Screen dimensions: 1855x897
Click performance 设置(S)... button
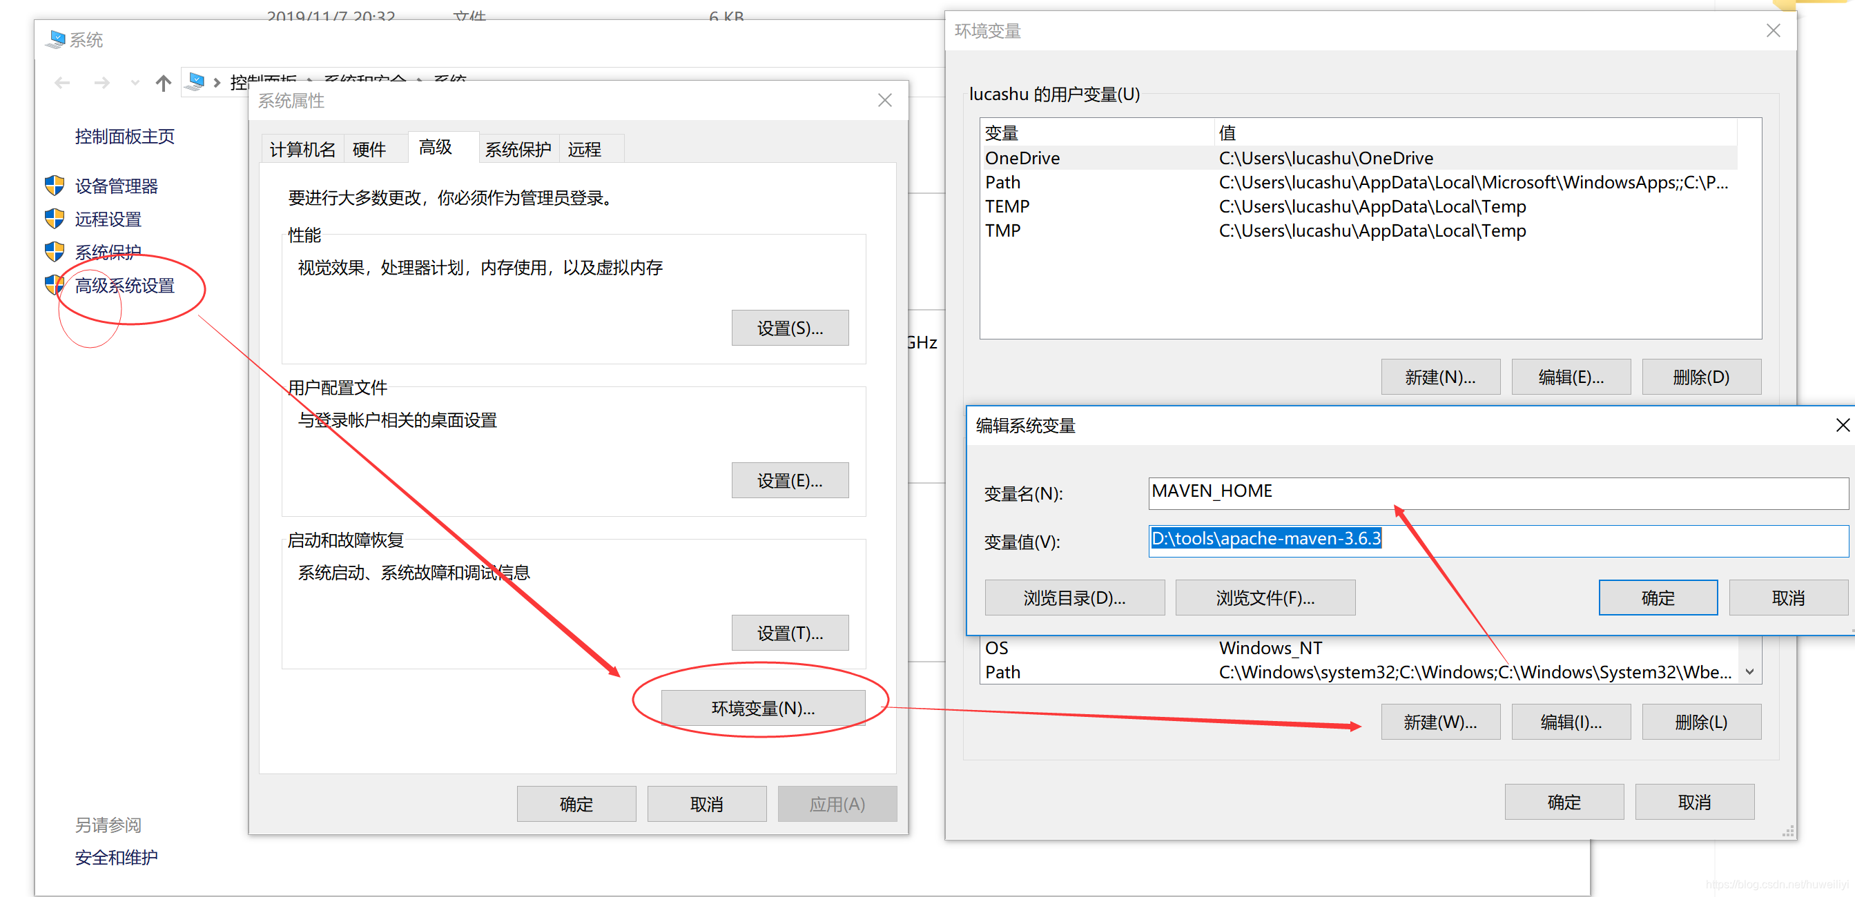790,328
